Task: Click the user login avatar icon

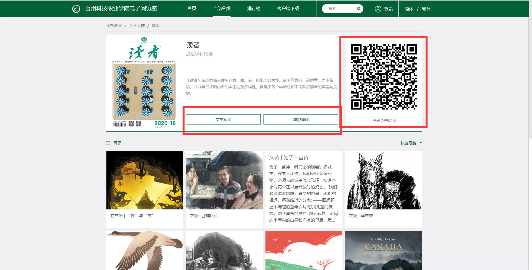Action: (378, 9)
